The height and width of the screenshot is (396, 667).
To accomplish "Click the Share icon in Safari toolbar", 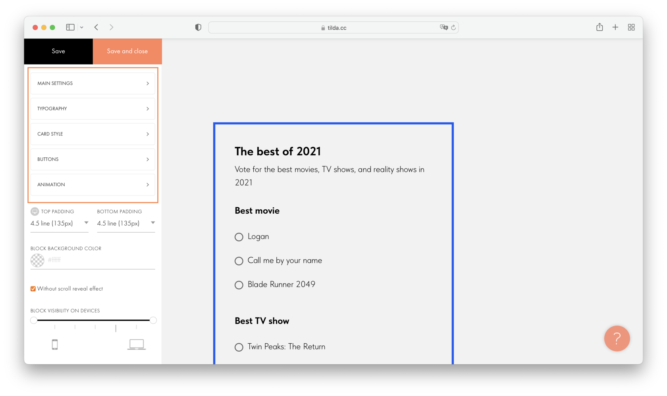I will coord(600,27).
